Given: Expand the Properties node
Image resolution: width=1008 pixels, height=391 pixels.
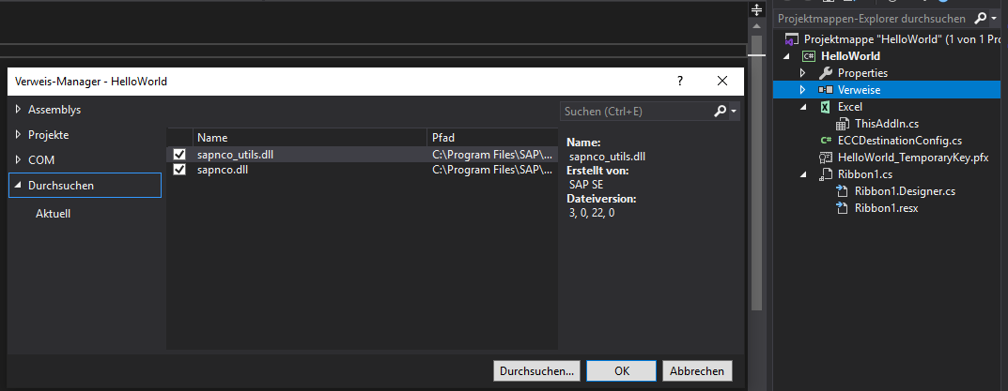Looking at the screenshot, I should pyautogui.click(x=802, y=73).
